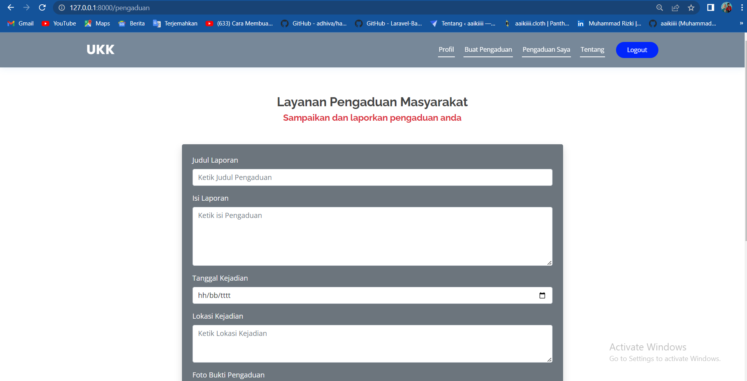747x381 pixels.
Task: Open the aaikiiii (Muhammad... GitHub bookmark
Action: 683,24
